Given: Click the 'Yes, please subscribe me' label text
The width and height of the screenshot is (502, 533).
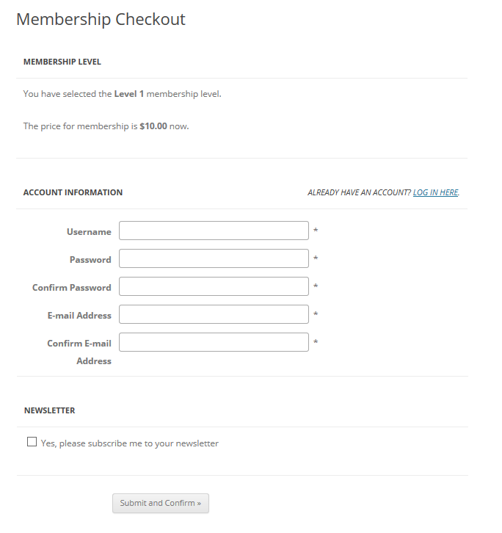Looking at the screenshot, I should tap(129, 443).
